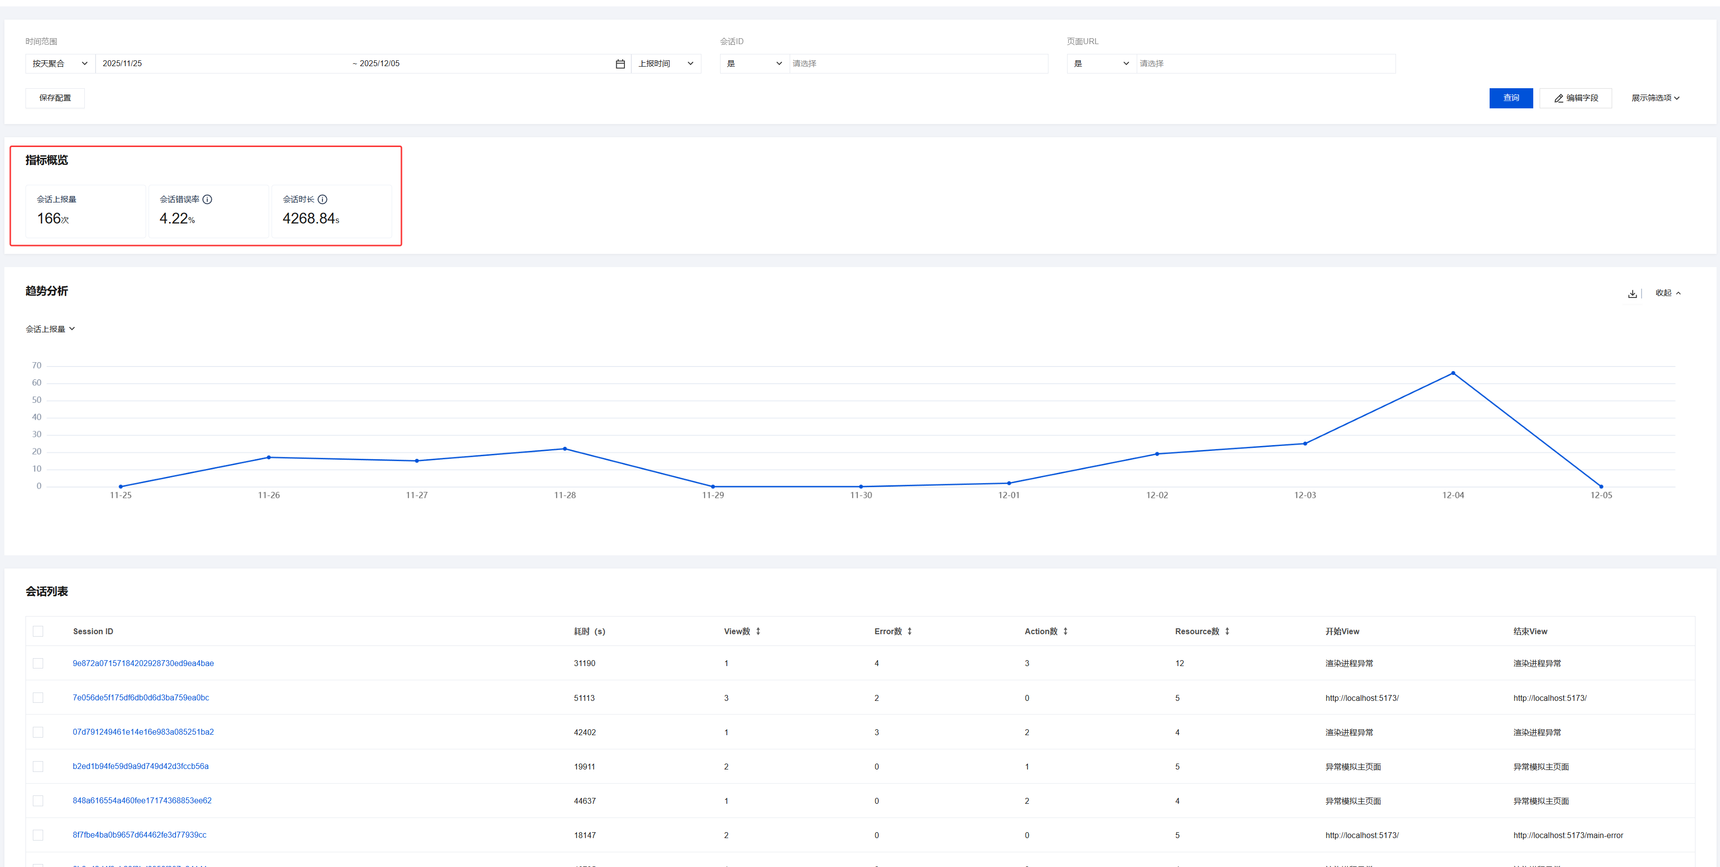Collapse the trend panel with 收起
The height and width of the screenshot is (867, 1720).
point(1667,293)
